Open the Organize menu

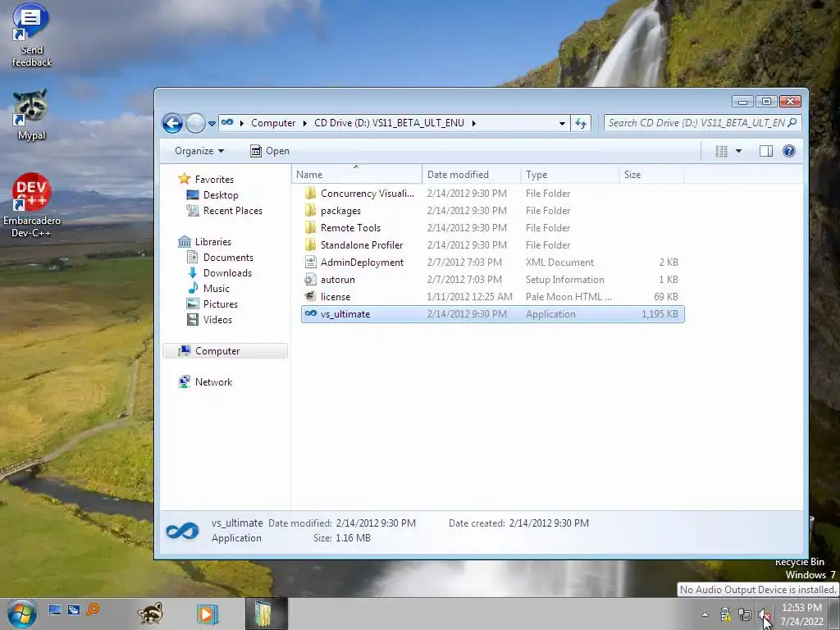coord(199,151)
